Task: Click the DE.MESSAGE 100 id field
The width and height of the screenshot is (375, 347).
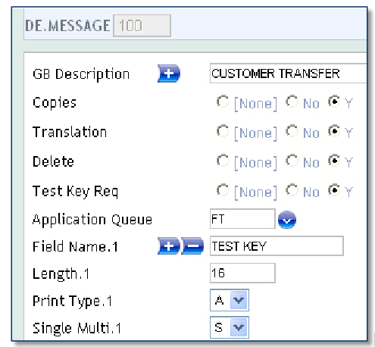Action: pos(142,26)
